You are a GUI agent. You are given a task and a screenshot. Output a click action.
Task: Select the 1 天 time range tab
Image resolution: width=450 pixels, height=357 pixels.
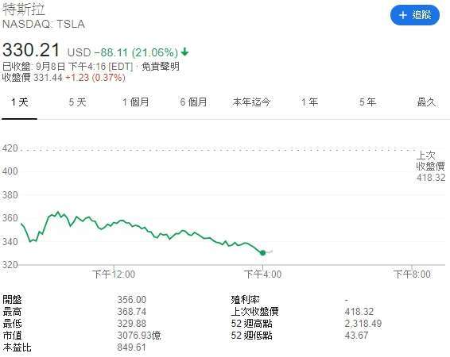tap(20, 102)
